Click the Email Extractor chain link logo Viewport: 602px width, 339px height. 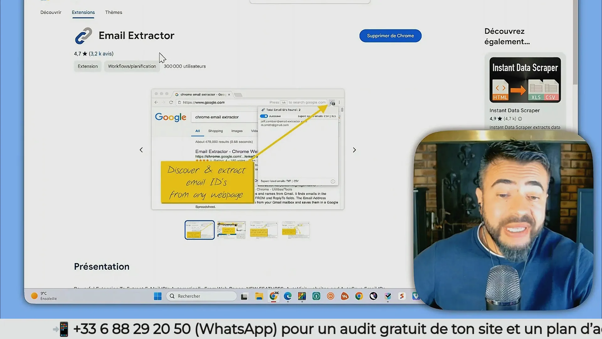pos(83,35)
